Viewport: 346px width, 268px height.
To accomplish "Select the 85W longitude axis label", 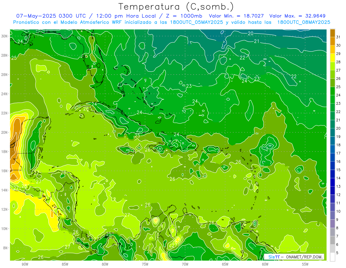I will [x=65, y=264].
